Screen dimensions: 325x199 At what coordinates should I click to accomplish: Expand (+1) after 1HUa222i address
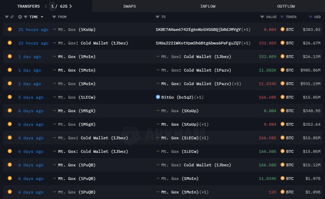[246, 43]
